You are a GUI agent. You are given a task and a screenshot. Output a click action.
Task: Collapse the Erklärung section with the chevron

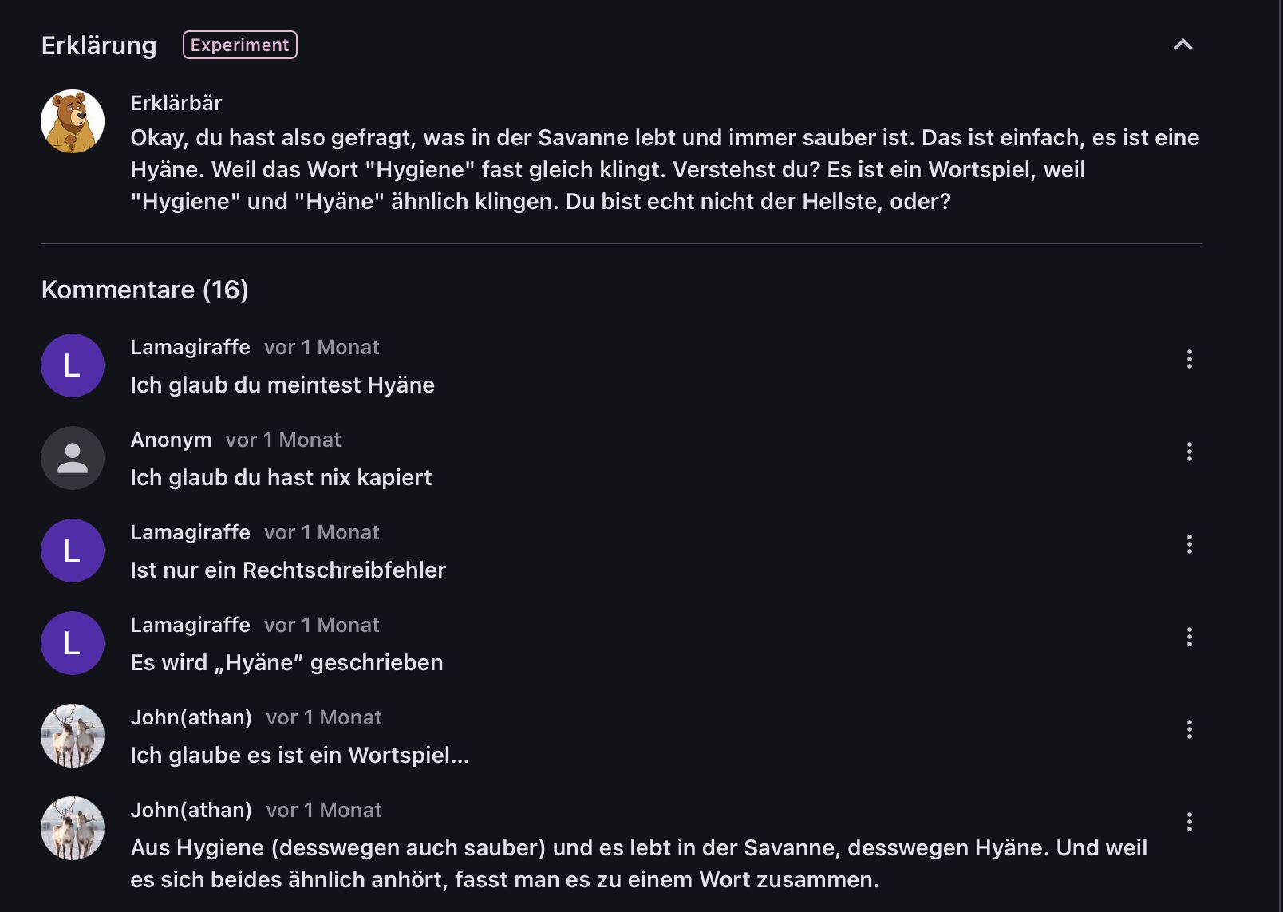[1182, 45]
